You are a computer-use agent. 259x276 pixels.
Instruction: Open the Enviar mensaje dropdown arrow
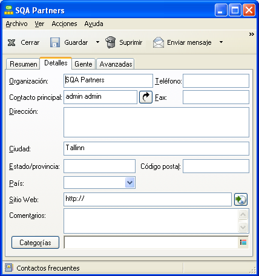(221, 42)
